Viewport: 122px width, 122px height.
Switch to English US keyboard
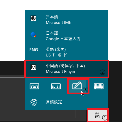(x=67, y=52)
